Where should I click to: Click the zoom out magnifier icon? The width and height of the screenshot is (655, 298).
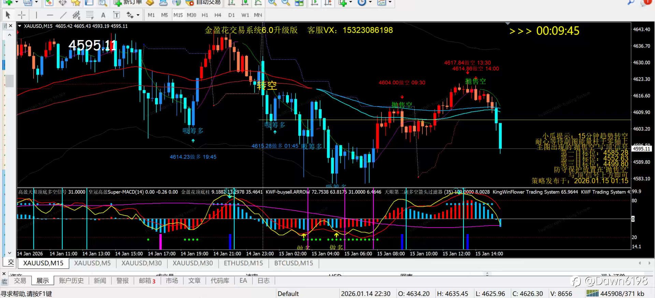coord(285,3)
